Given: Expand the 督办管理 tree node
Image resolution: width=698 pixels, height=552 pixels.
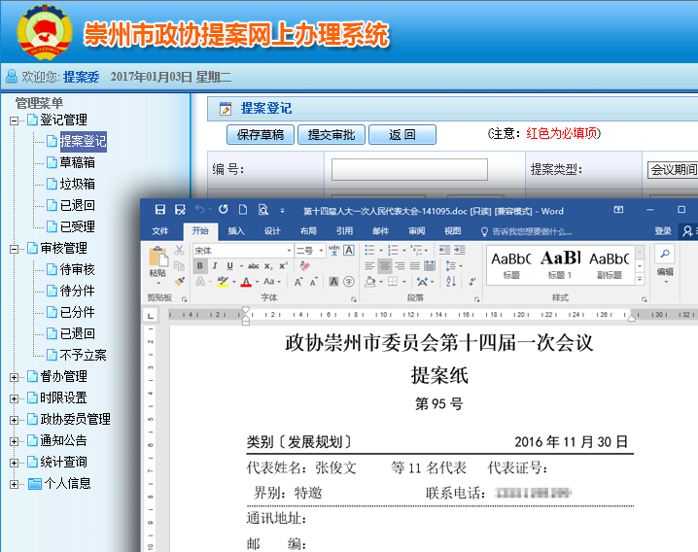Looking at the screenshot, I should [x=15, y=377].
